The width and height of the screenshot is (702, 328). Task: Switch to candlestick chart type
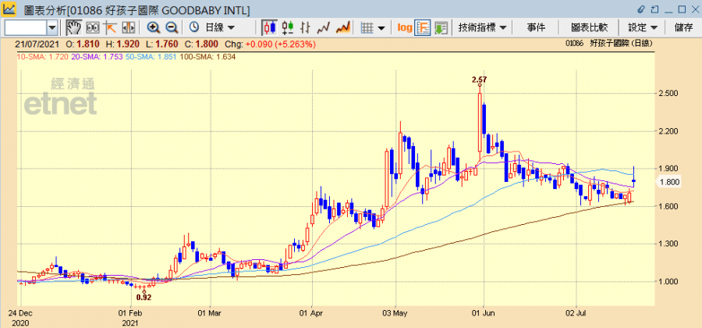(x=270, y=27)
